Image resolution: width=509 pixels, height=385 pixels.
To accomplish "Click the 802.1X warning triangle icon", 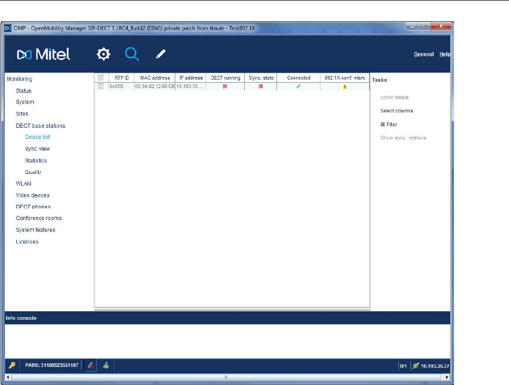I will click(x=345, y=86).
